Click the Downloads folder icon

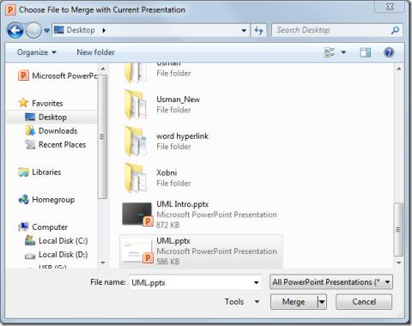coord(30,130)
